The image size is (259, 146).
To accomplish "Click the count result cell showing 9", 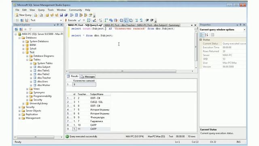I will pos(84,85).
